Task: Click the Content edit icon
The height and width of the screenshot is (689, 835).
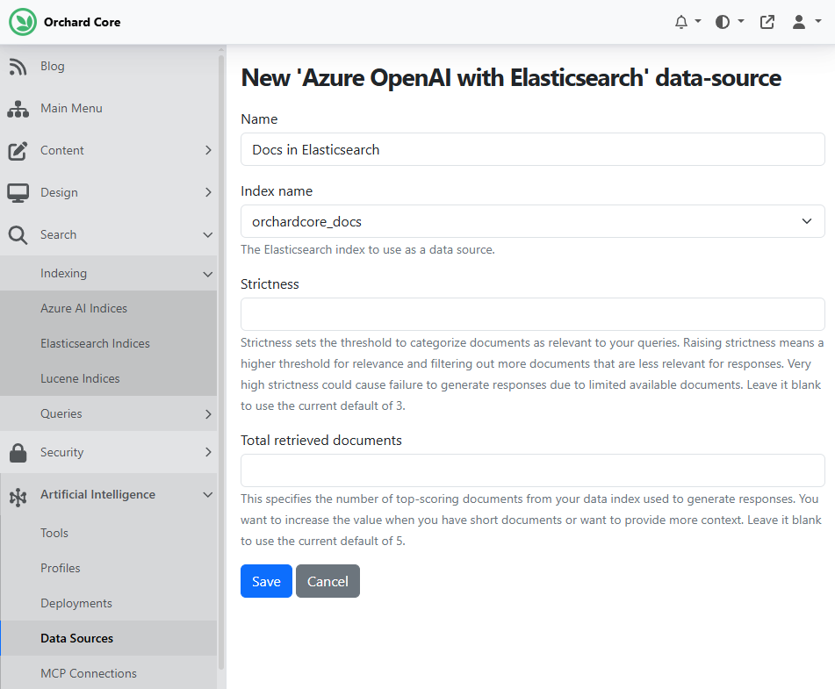Action: pos(18,151)
